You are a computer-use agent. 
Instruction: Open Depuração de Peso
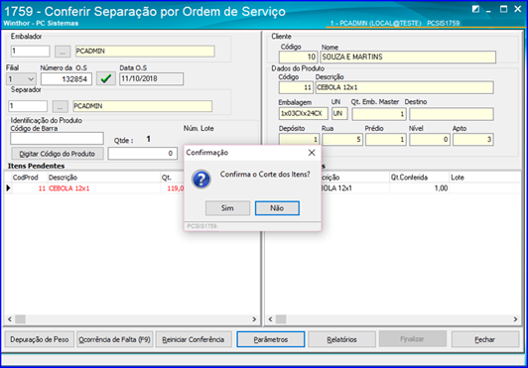(x=40, y=339)
